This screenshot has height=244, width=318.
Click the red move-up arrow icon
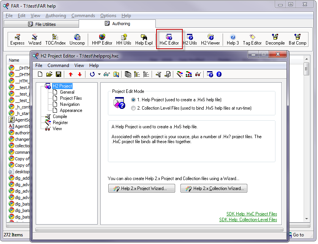point(71,74)
